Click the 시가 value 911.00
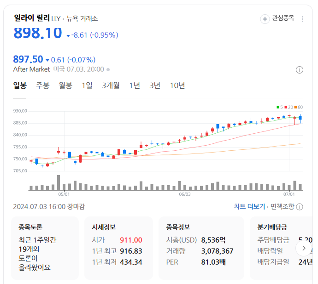The image size is (318, 284). pos(131,240)
